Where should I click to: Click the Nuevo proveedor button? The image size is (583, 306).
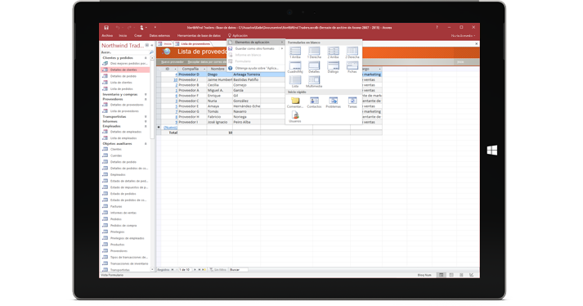pyautogui.click(x=173, y=62)
